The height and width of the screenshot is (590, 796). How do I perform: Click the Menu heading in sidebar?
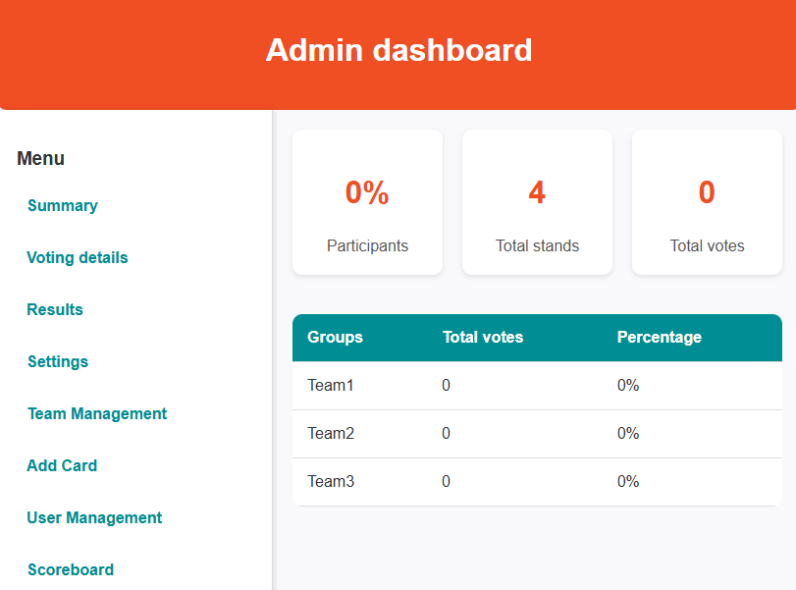click(41, 159)
